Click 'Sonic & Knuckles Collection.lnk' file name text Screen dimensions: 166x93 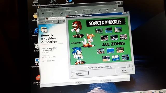pos(49,49)
